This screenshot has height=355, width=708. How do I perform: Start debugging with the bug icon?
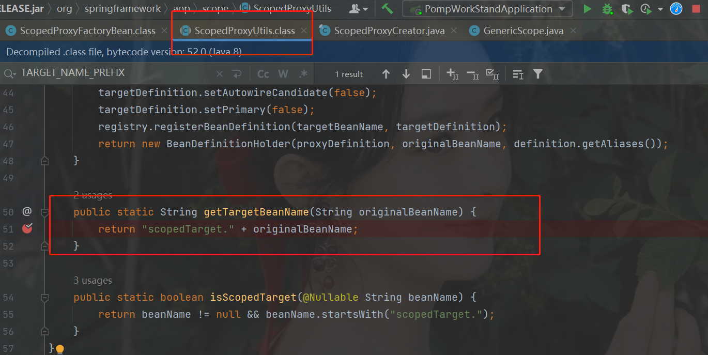click(607, 9)
